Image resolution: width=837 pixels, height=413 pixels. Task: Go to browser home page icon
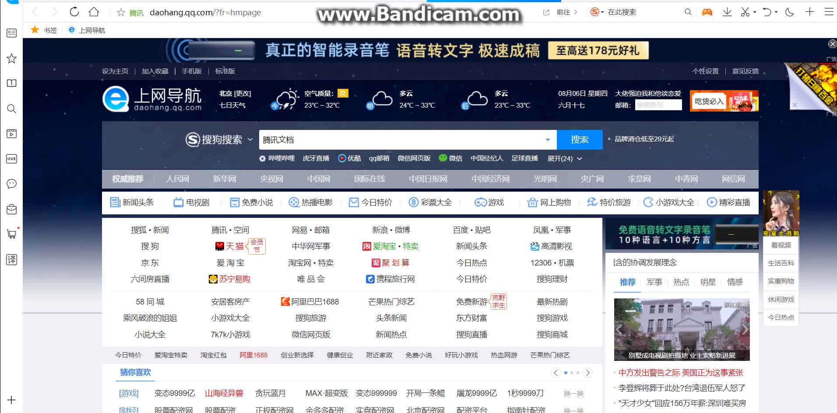[94, 12]
